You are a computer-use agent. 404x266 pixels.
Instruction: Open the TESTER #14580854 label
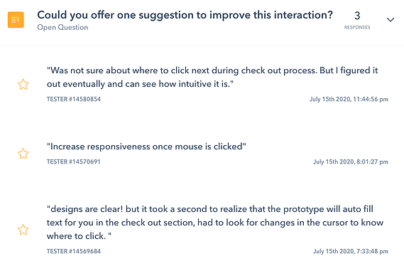pos(74,100)
